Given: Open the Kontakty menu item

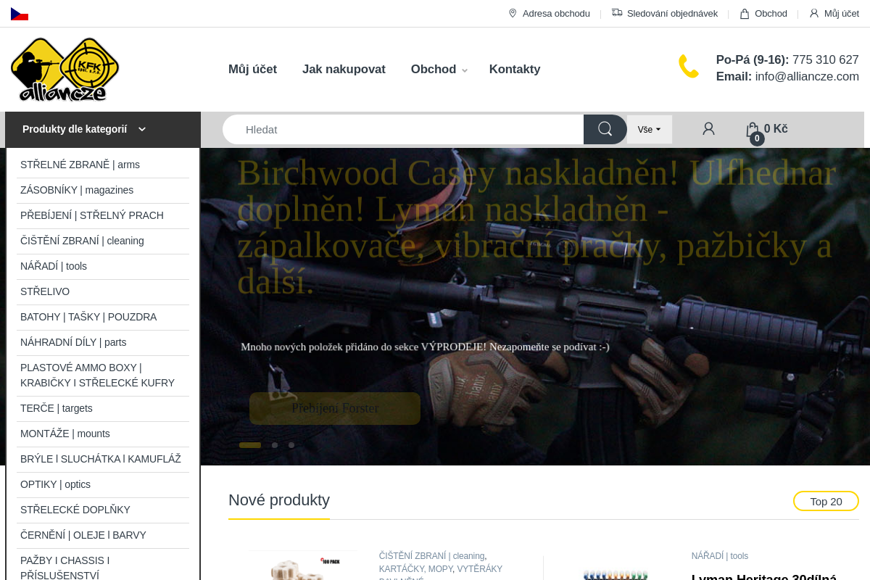Looking at the screenshot, I should coord(515,69).
